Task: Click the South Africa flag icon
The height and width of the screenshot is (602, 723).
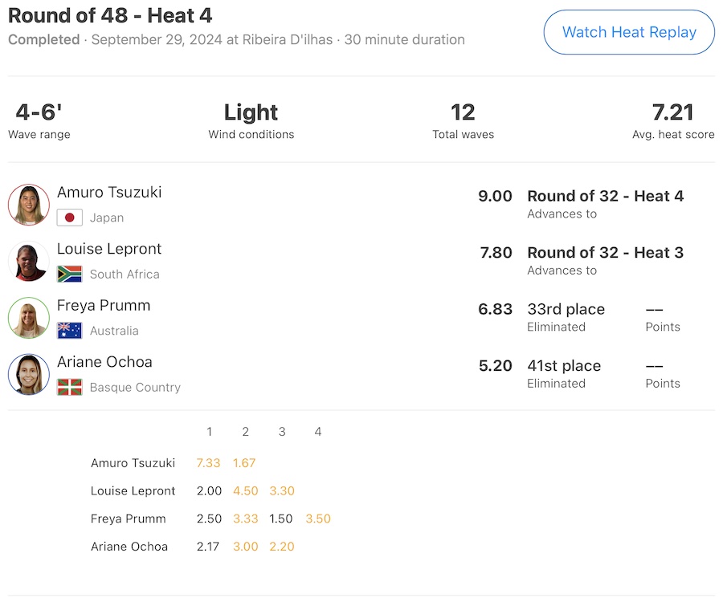Action: point(70,275)
